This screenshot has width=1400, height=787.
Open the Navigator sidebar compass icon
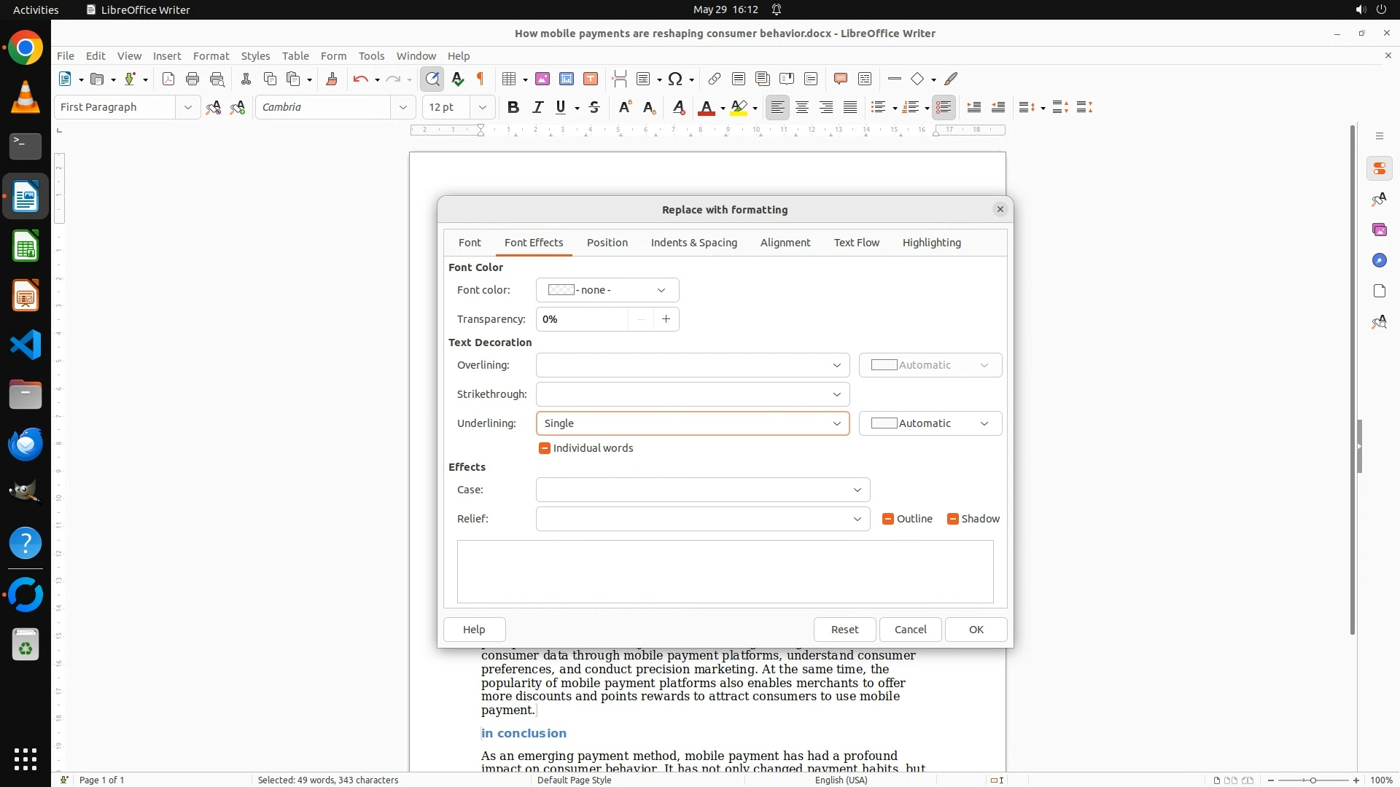coord(1379,260)
